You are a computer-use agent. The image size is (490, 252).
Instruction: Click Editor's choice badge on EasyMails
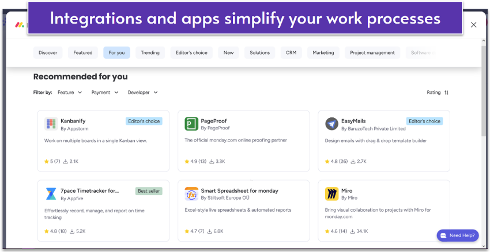tap(425, 121)
